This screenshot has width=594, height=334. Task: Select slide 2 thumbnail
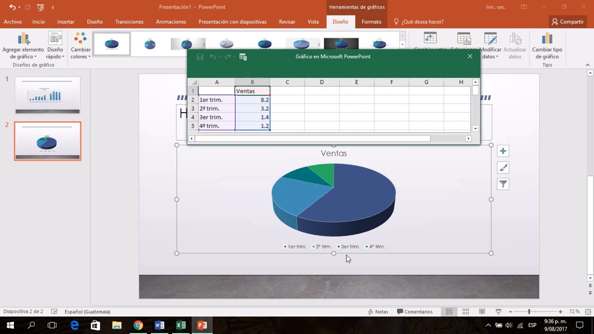[x=48, y=141]
